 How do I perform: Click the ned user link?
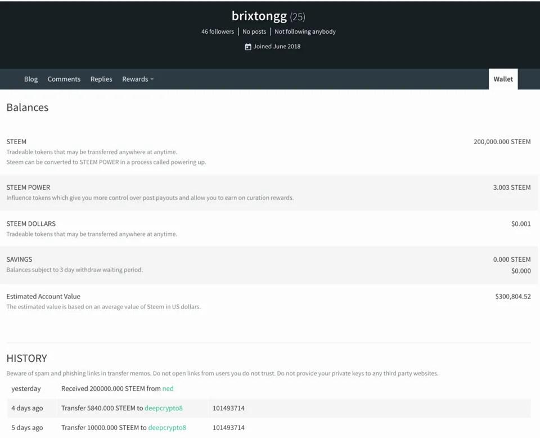coord(167,388)
